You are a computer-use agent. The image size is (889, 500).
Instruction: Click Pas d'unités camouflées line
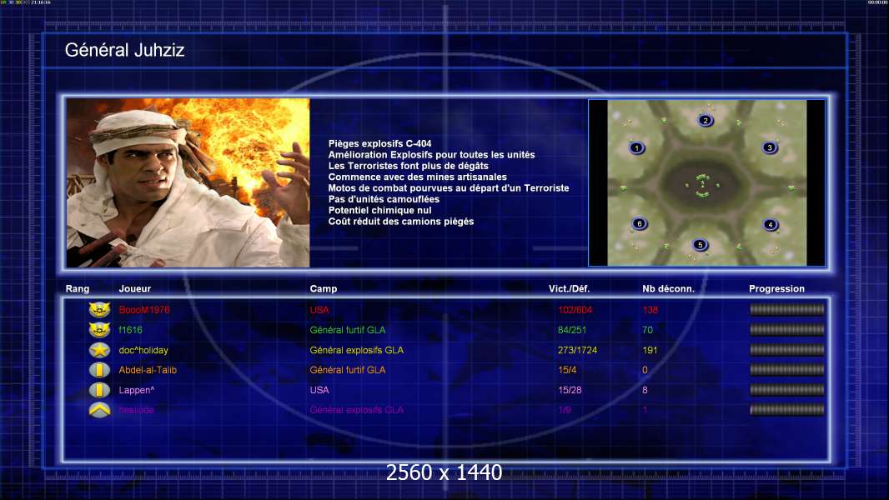pos(384,199)
